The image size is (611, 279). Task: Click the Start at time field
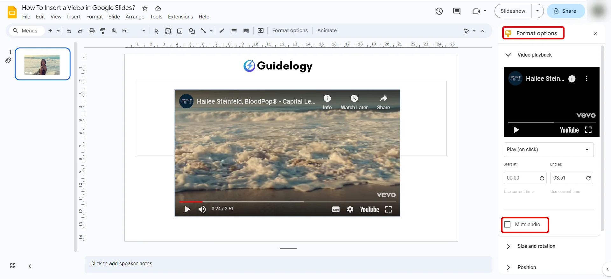525,178
